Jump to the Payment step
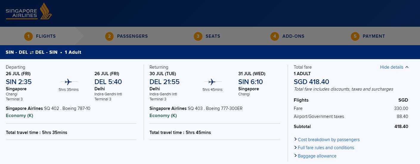420x164 pixels. pyautogui.click(x=374, y=36)
